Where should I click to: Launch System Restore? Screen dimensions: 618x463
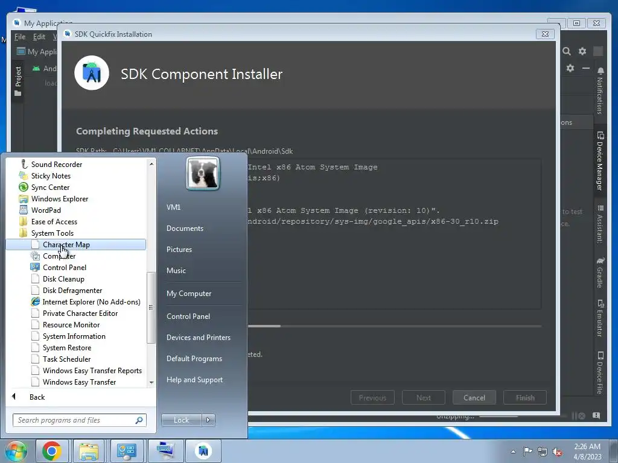[66, 347]
